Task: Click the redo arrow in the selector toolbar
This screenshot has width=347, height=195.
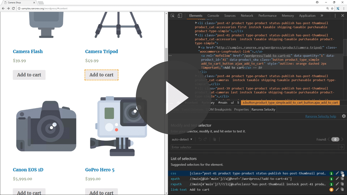Action: click(x=205, y=139)
